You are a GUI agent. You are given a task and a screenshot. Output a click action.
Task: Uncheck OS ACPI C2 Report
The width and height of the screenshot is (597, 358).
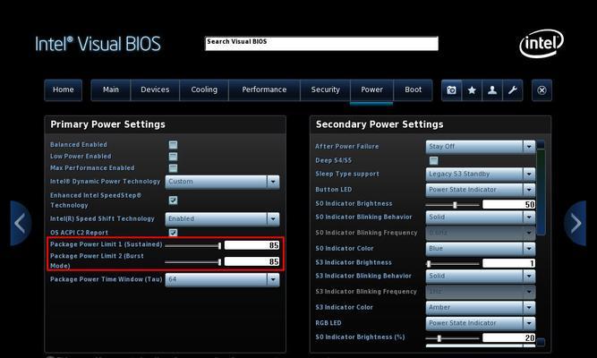click(174, 233)
